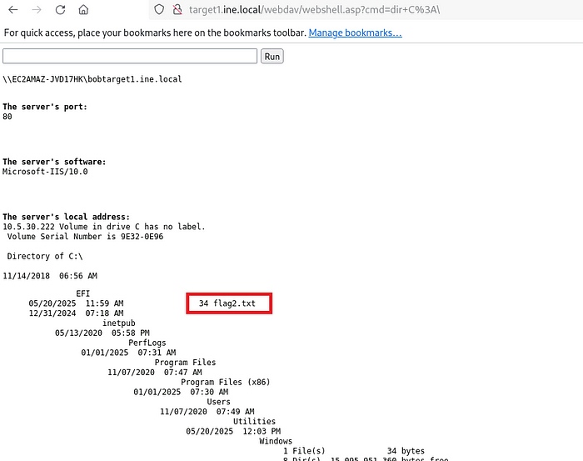Click the flag2.txt file entry
The image size is (583, 461).
pyautogui.click(x=227, y=303)
